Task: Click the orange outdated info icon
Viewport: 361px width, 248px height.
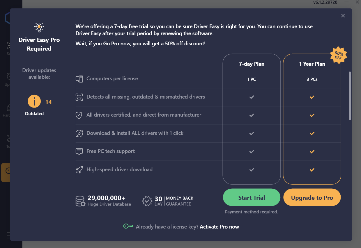Action: point(34,101)
